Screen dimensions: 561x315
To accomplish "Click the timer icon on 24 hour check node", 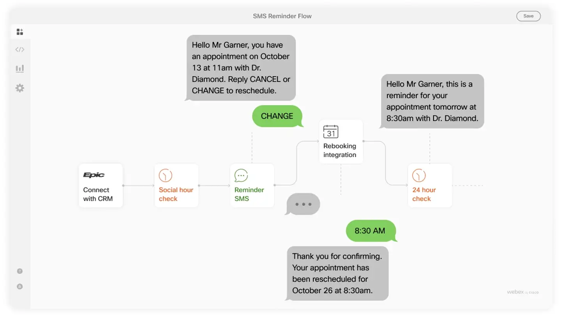I will pyautogui.click(x=419, y=175).
